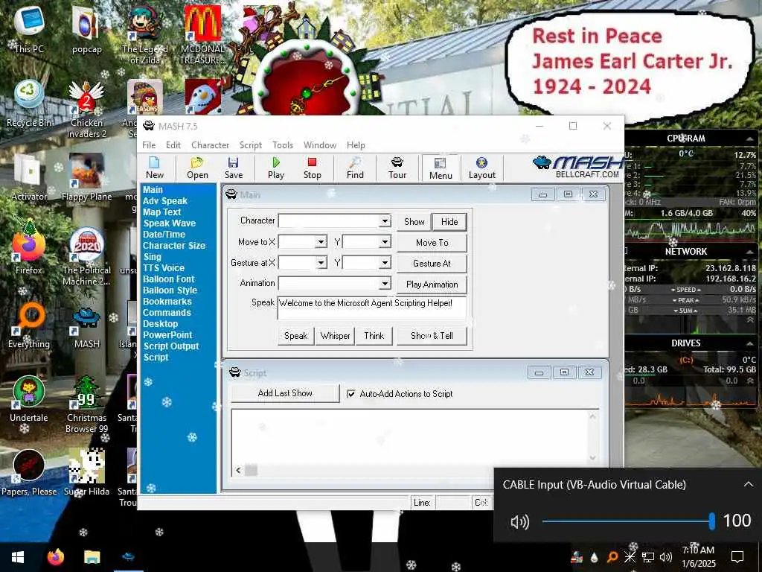Select the MASH desktop shortcut

coord(86,325)
